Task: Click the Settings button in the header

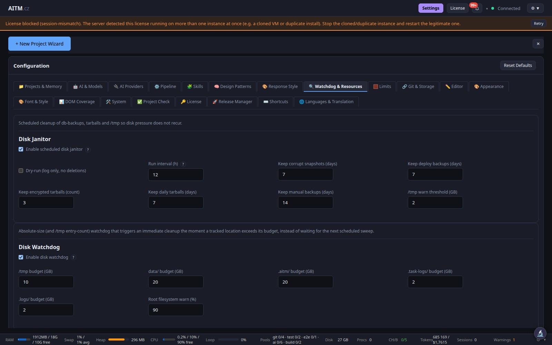Action: [431, 8]
